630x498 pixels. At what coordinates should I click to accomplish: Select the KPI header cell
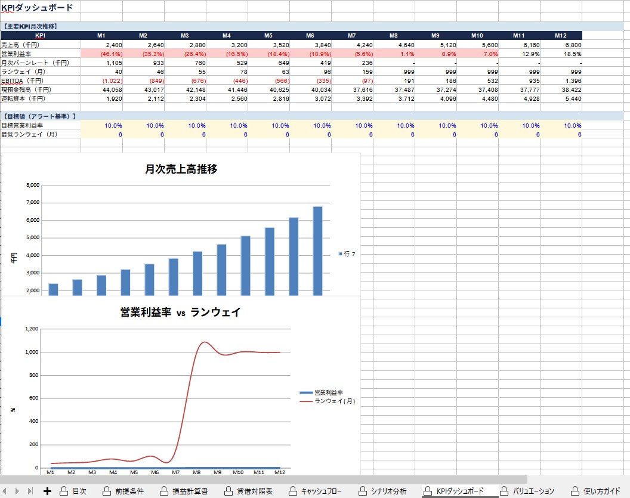point(41,35)
